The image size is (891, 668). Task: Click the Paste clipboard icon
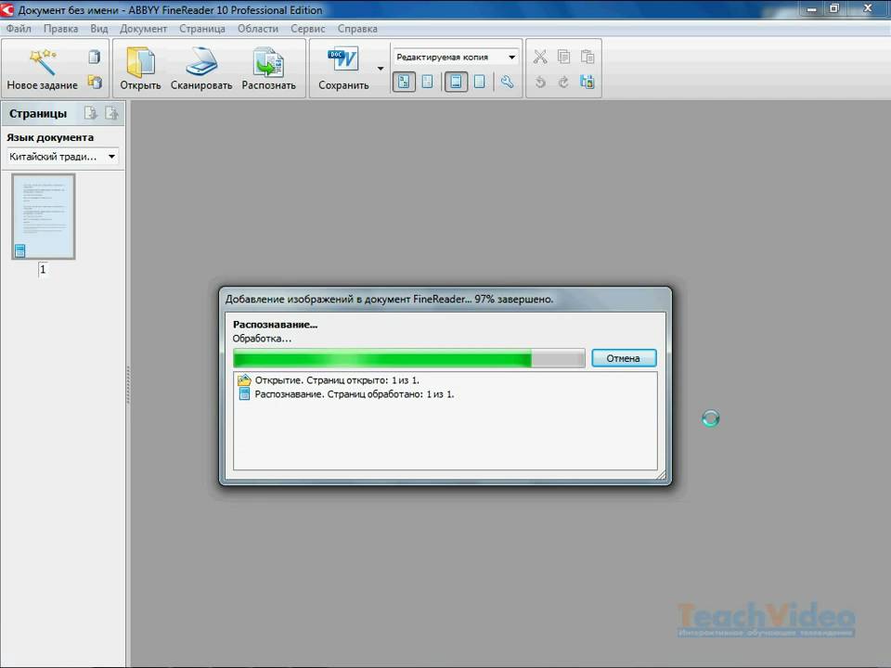point(588,57)
